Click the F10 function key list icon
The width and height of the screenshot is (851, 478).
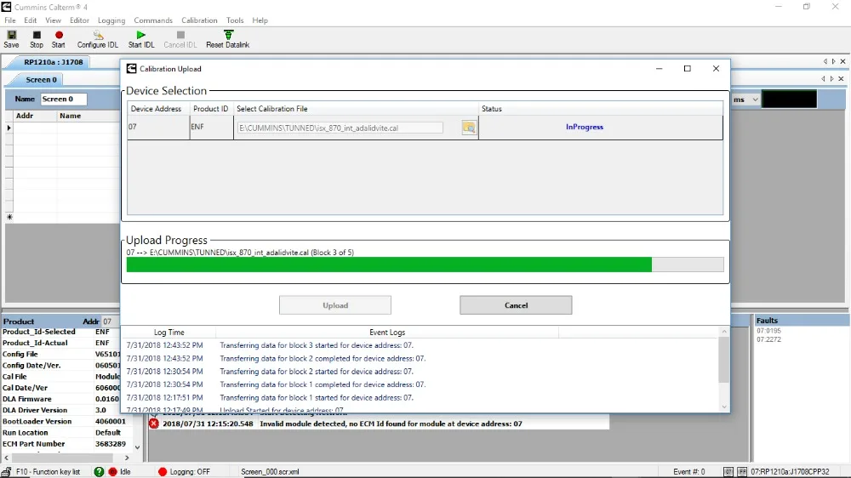coord(7,471)
